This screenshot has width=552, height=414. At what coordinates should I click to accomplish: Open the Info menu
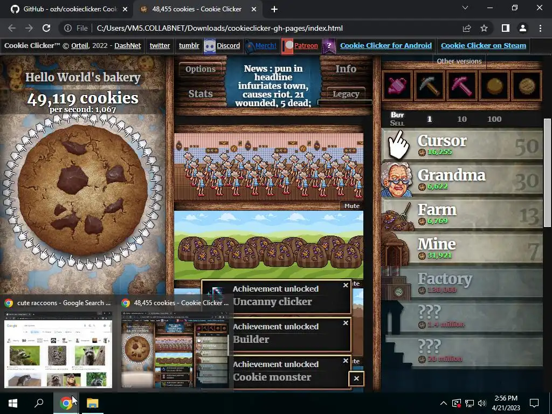[x=346, y=69]
